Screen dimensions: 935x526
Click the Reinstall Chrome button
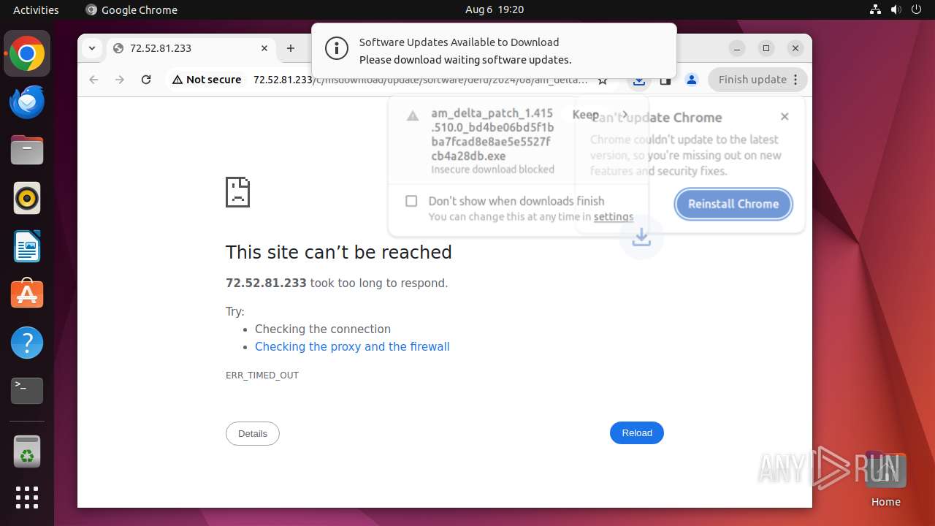click(x=733, y=204)
